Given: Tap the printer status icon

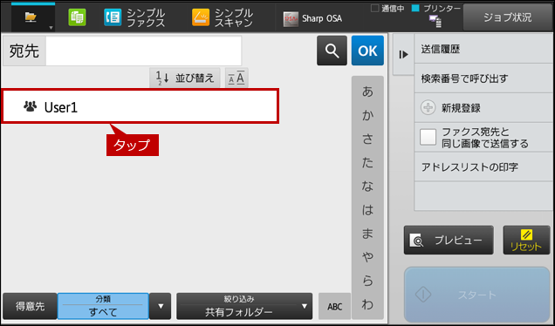Looking at the screenshot, I should (435, 21).
